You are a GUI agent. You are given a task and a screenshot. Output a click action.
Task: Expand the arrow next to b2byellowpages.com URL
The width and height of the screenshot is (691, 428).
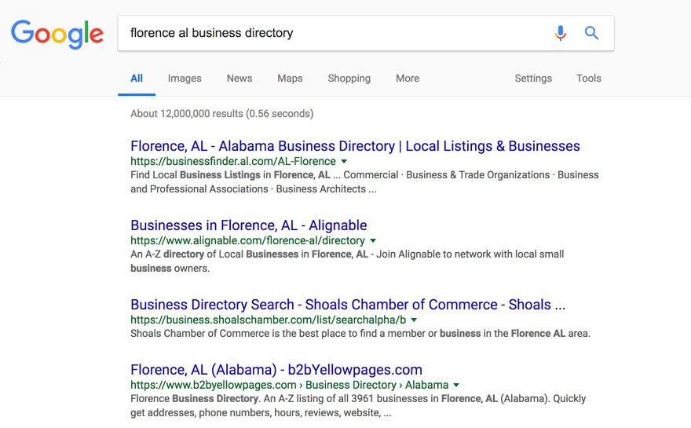click(x=456, y=385)
